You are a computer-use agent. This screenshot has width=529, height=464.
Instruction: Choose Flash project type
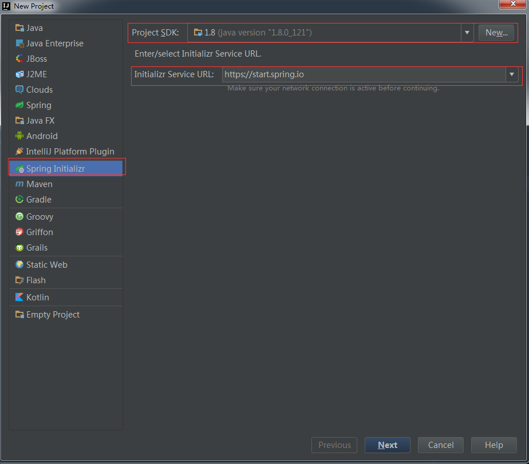pyautogui.click(x=66, y=280)
